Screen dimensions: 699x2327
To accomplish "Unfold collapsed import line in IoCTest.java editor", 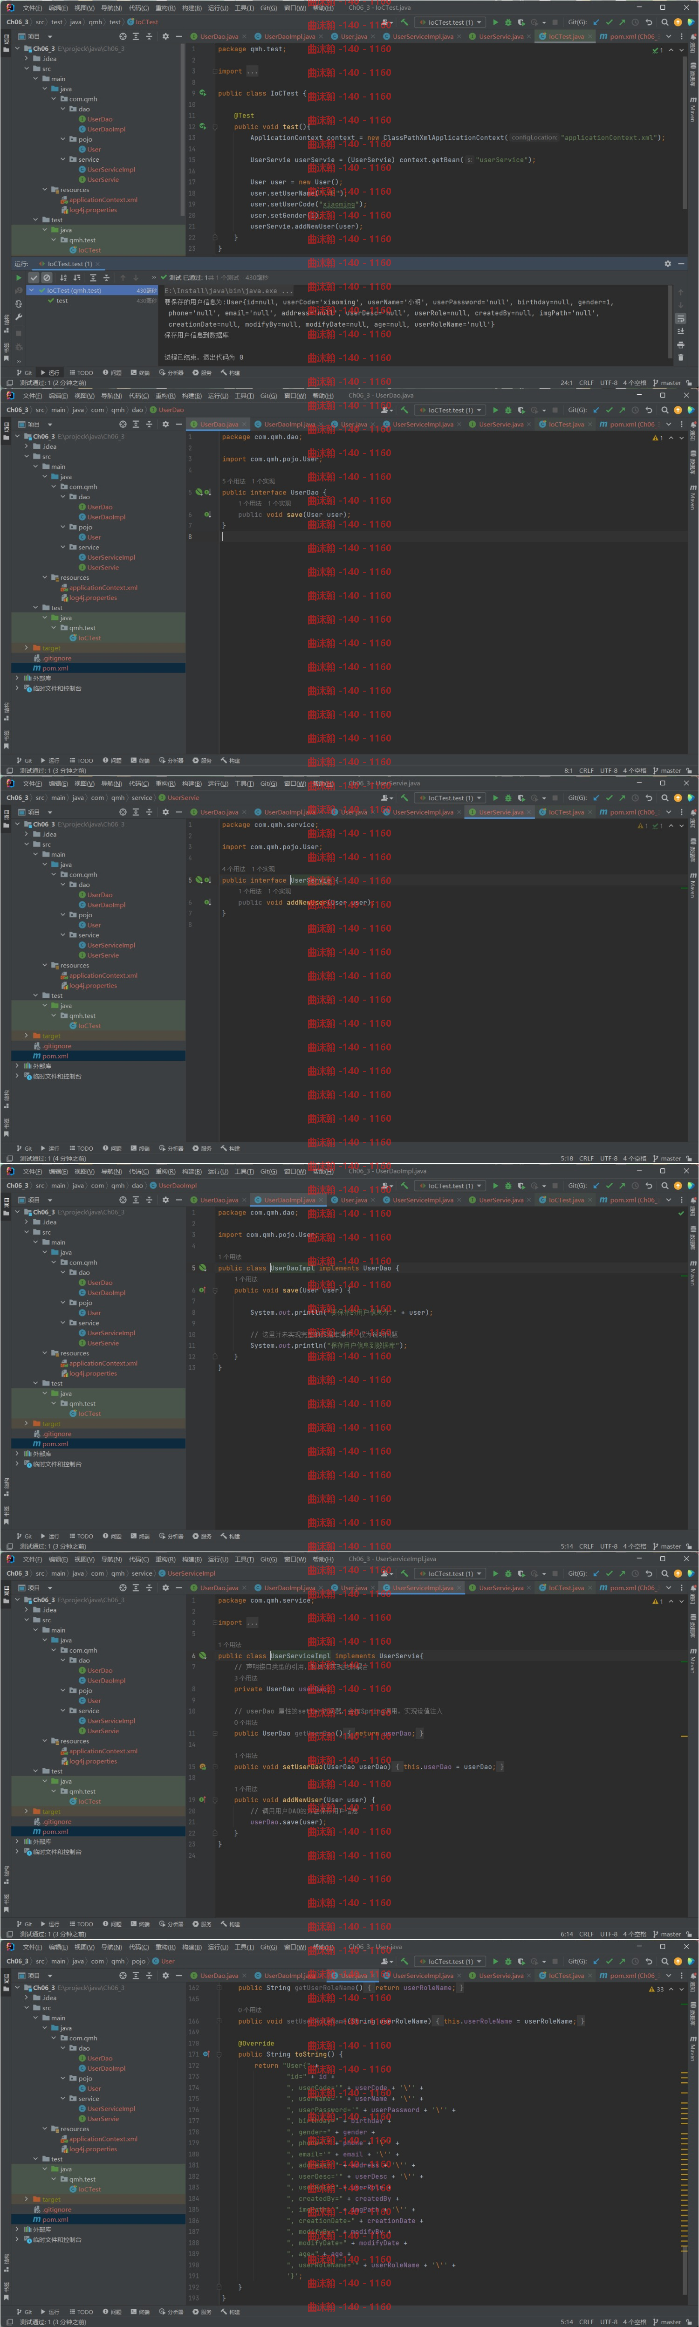I will (x=214, y=71).
